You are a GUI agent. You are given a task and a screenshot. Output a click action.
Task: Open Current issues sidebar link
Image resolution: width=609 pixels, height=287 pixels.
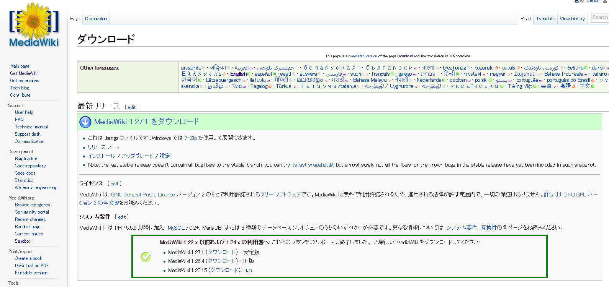coord(29,234)
